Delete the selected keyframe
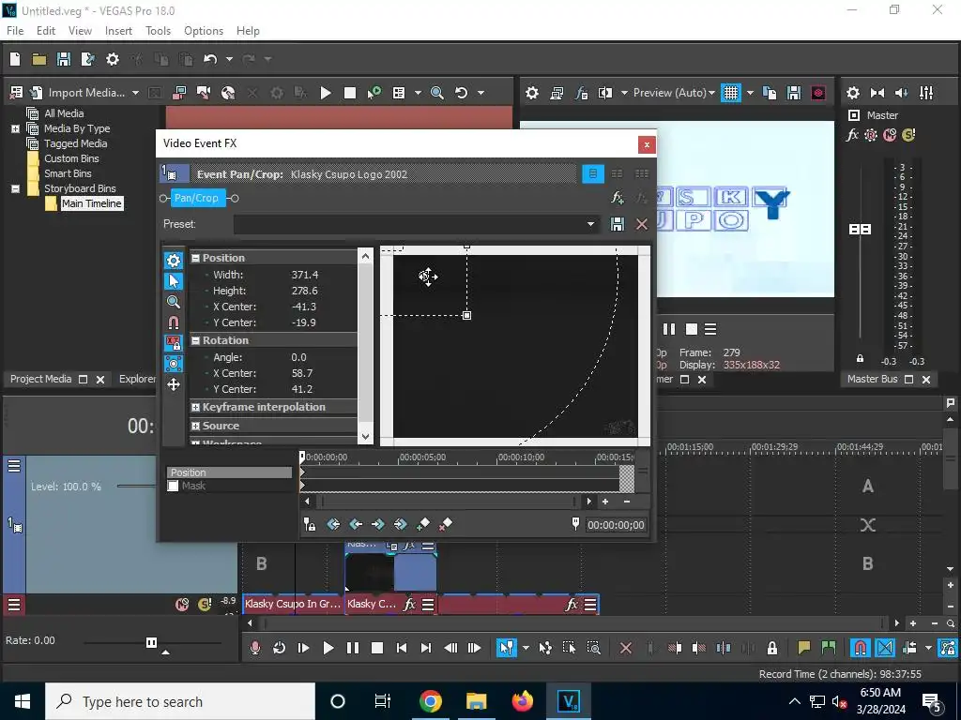This screenshot has height=720, width=961. coord(446,525)
